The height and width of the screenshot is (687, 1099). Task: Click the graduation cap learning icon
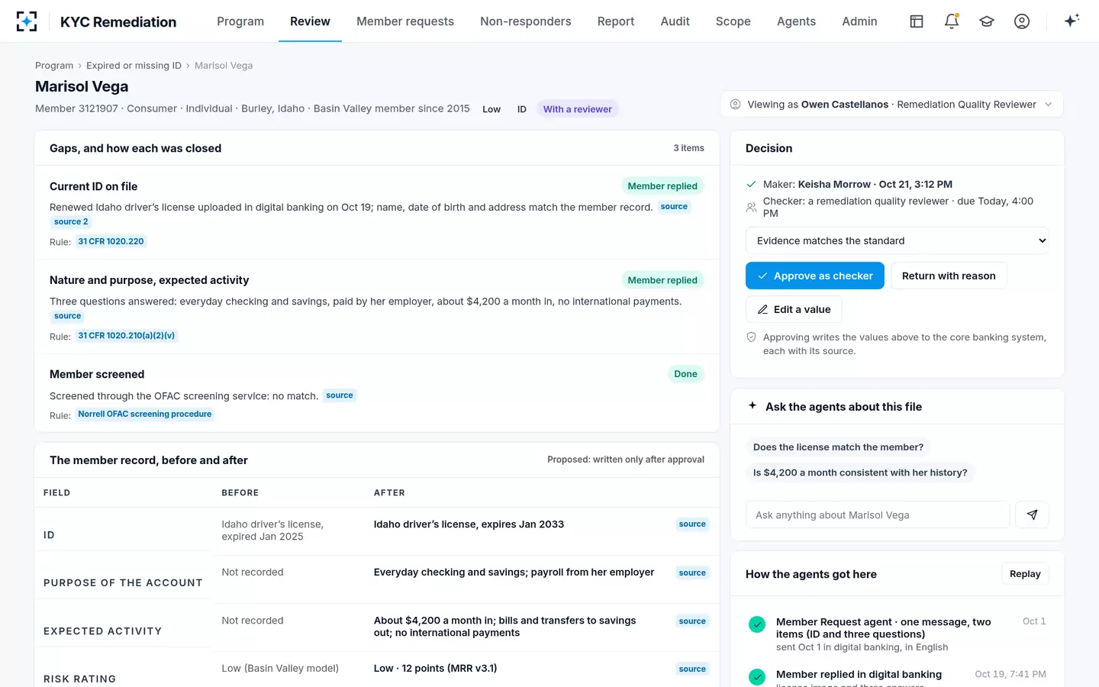point(987,21)
